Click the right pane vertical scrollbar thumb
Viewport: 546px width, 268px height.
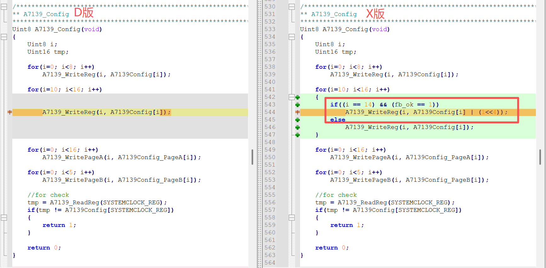point(540,157)
